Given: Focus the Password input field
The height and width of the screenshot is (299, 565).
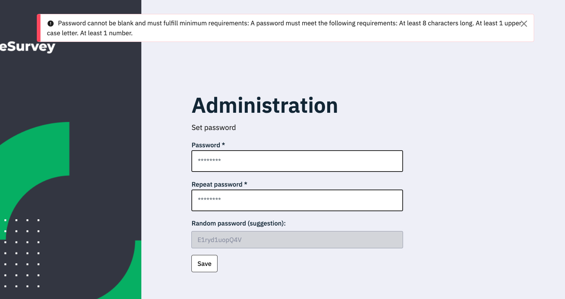Looking at the screenshot, I should [297, 161].
